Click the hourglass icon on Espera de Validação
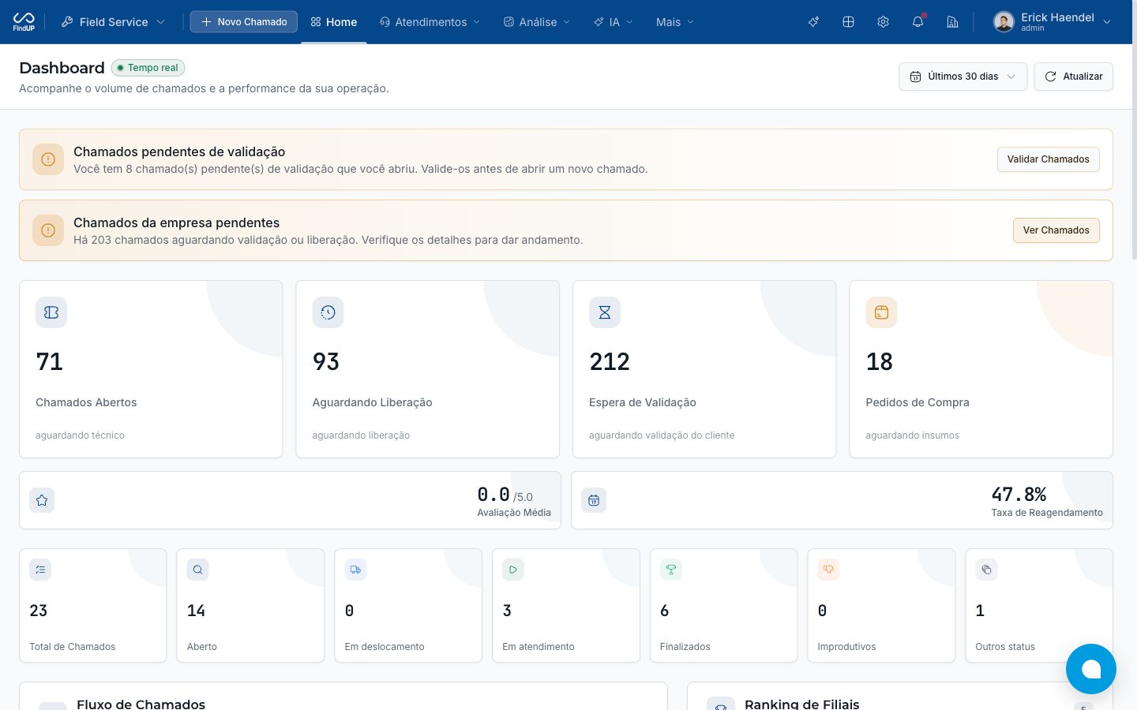This screenshot has height=710, width=1137. (x=605, y=312)
